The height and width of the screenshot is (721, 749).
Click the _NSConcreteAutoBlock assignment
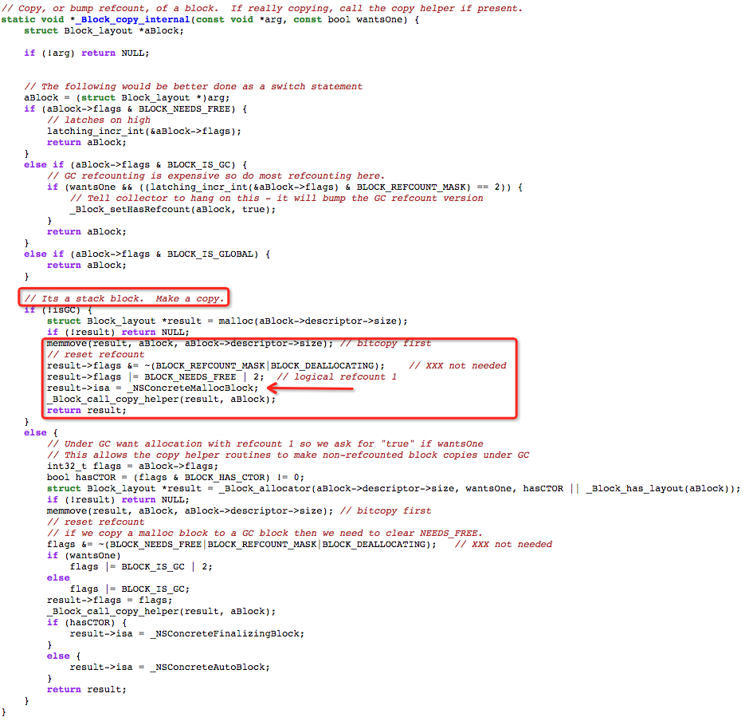pyautogui.click(x=170, y=667)
